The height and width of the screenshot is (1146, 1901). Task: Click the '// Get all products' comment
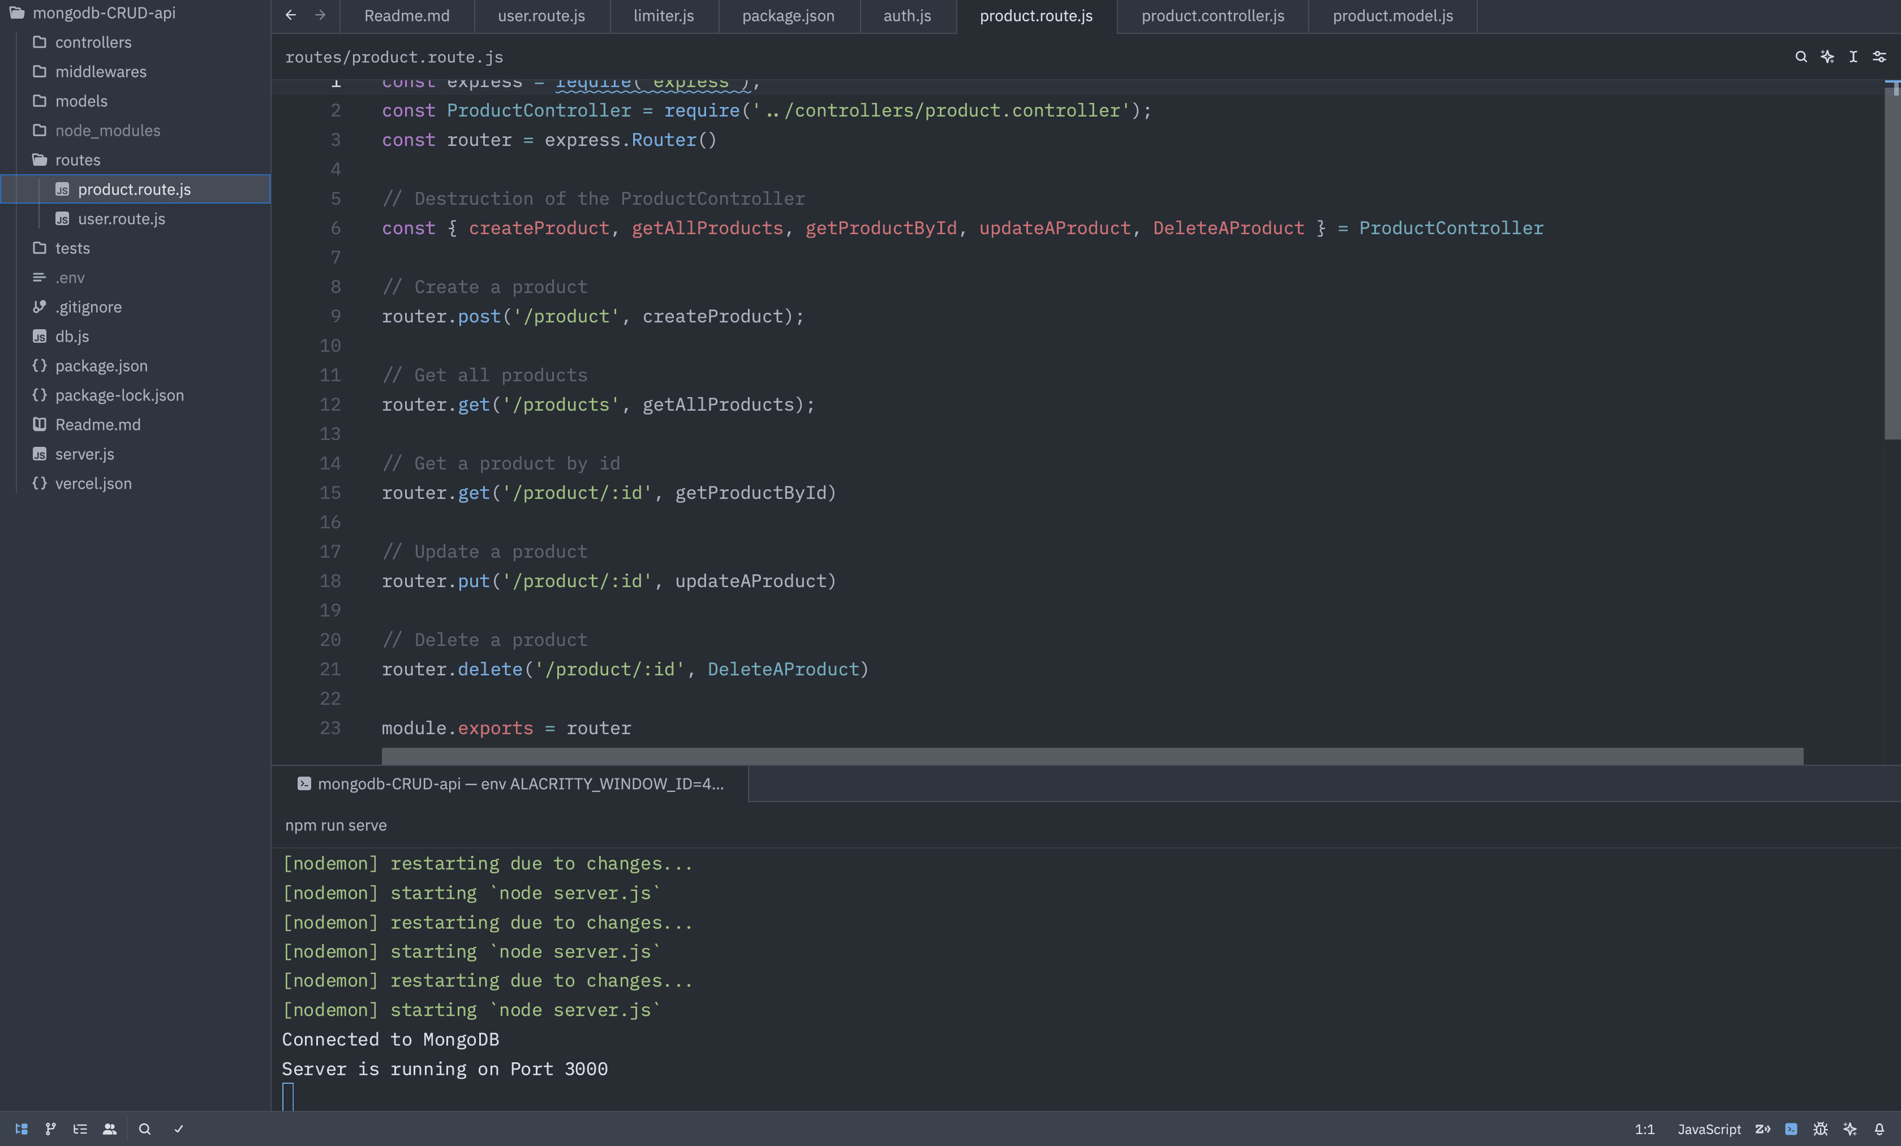tap(484, 375)
